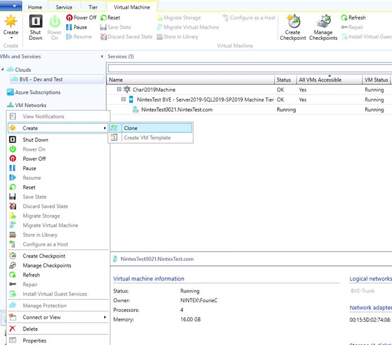Click Store in Library in the ribbon
The width and height of the screenshot is (392, 345).
177,36
